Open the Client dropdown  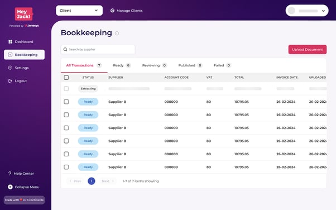coord(79,11)
